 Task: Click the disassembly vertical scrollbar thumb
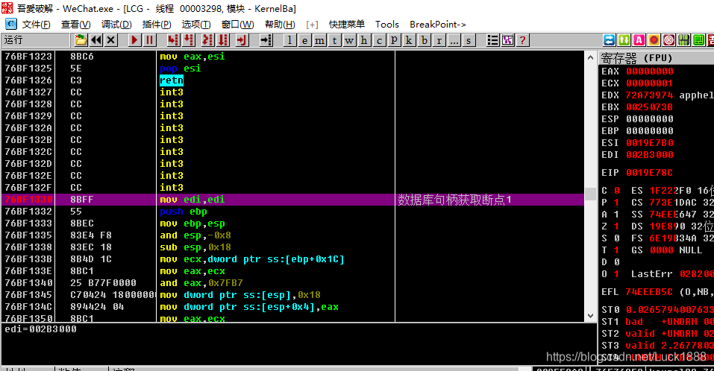point(590,194)
